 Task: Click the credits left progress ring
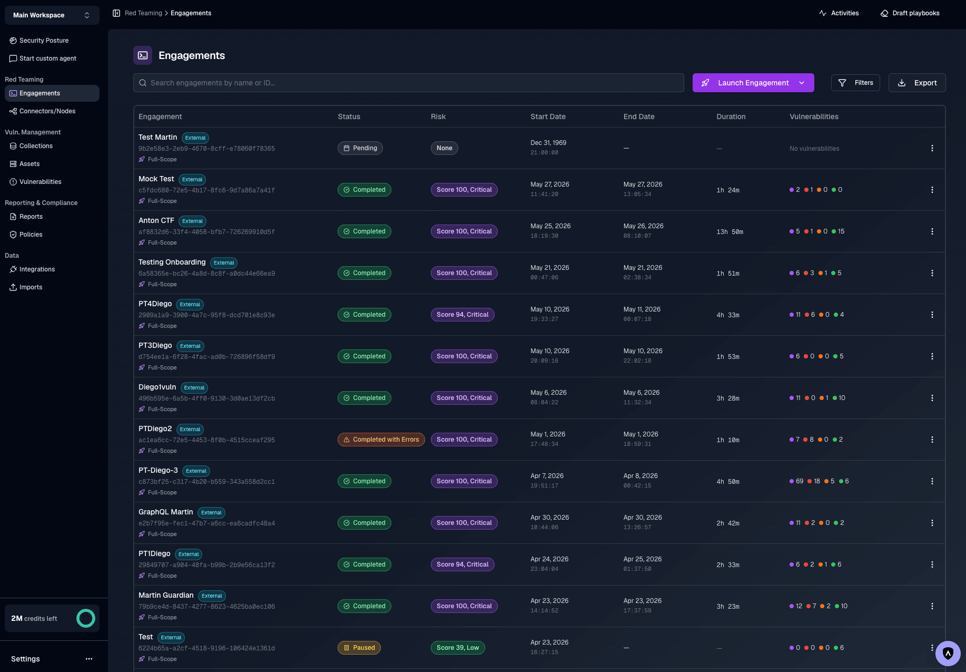(86, 618)
